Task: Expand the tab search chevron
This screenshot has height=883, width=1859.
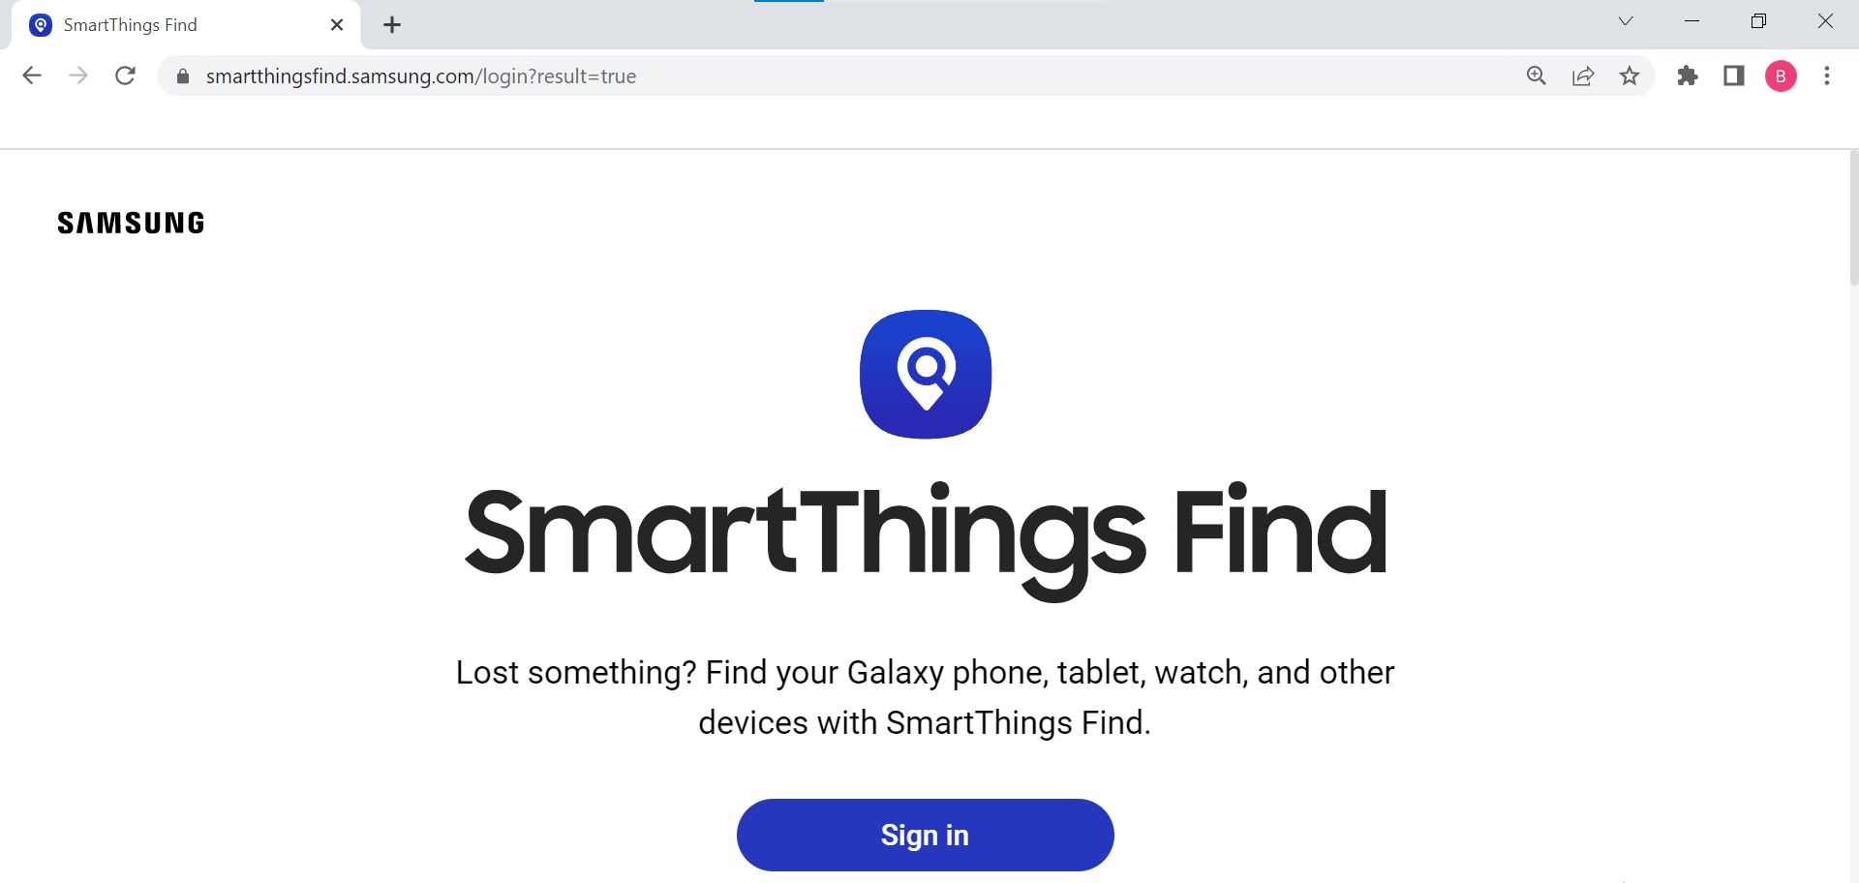Action: click(x=1626, y=21)
